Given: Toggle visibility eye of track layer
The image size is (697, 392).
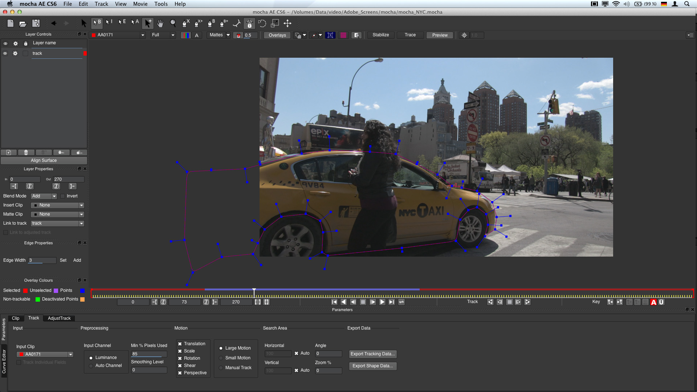Looking at the screenshot, I should point(5,53).
